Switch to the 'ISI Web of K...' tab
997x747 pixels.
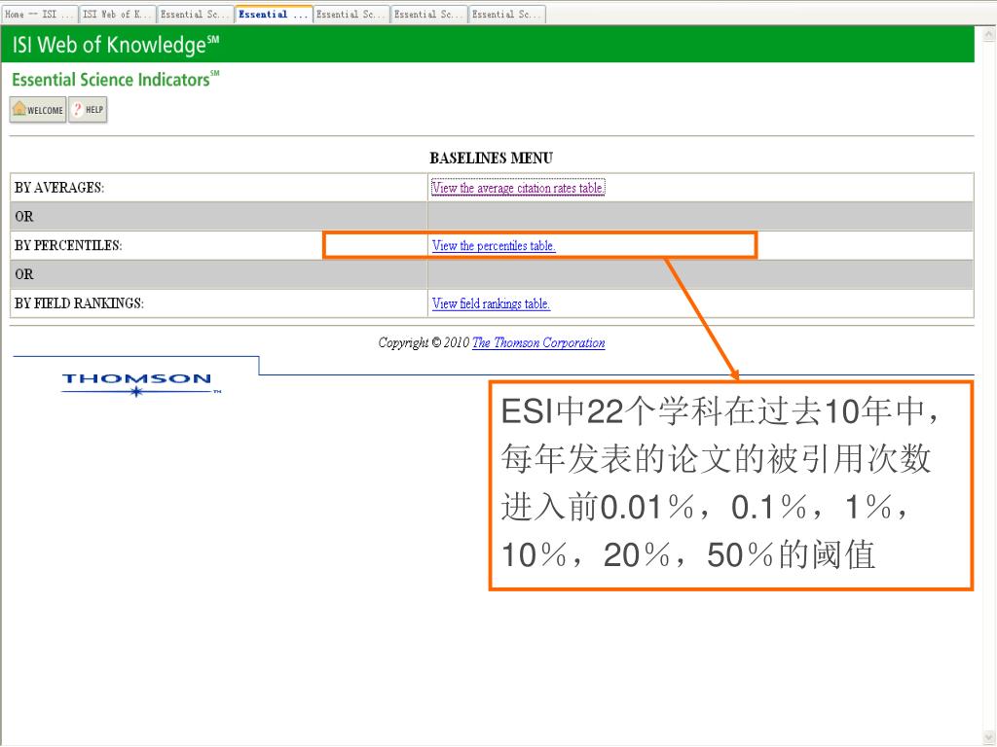click(117, 14)
